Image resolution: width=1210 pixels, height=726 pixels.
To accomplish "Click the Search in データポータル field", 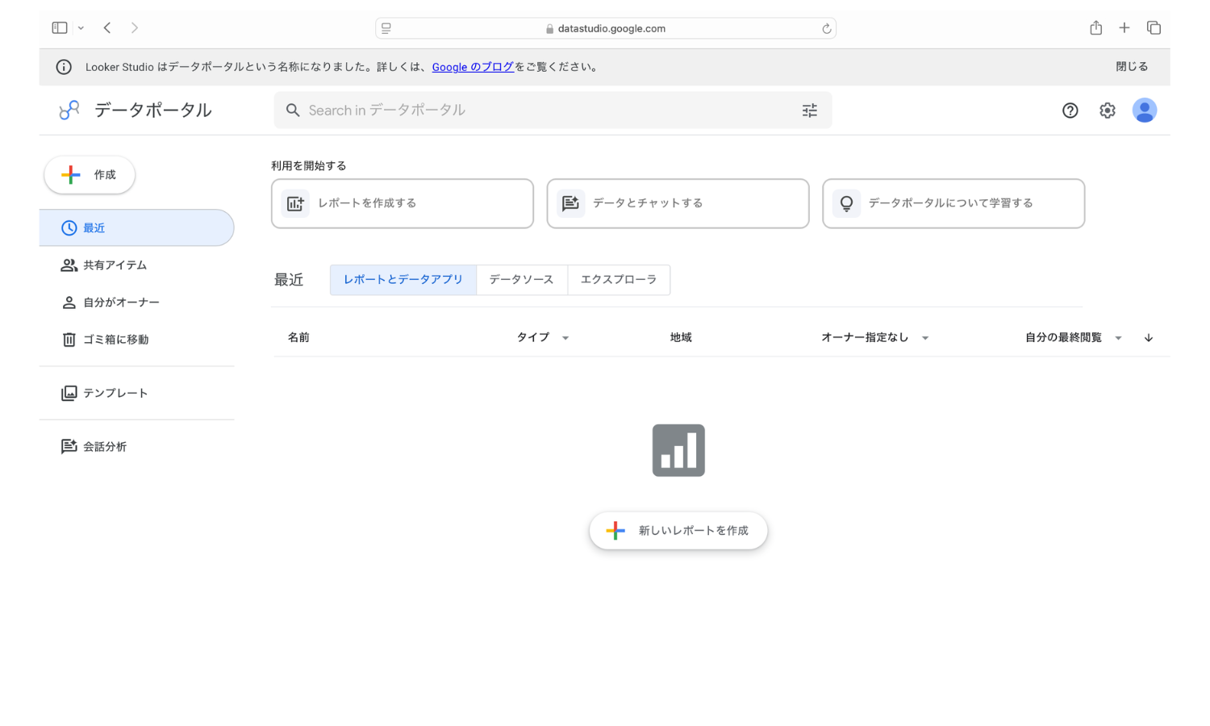I will [553, 110].
